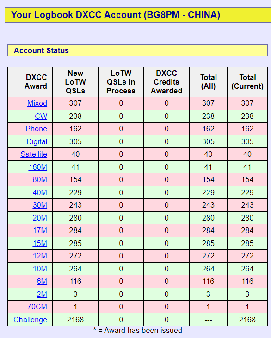The width and height of the screenshot is (271, 338).
Task: Click 160M row New LoTW QSLs value 41
Action: point(75,167)
